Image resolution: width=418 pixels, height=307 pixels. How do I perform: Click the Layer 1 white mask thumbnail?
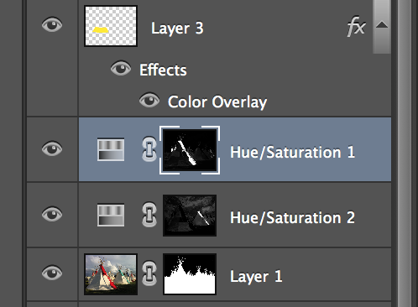190,274
